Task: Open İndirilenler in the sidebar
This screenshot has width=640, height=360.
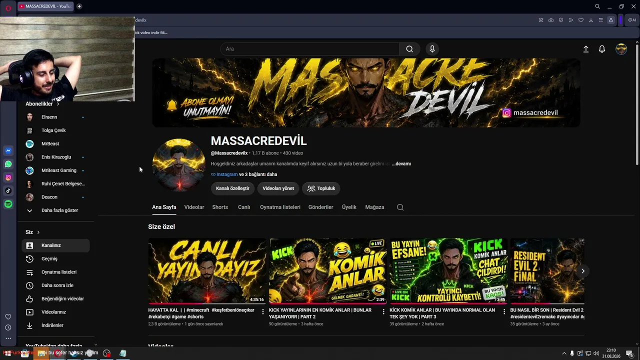Action: [55, 325]
